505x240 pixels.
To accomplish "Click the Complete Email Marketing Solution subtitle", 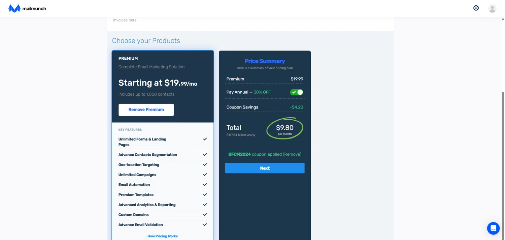I will pyautogui.click(x=151, y=67).
